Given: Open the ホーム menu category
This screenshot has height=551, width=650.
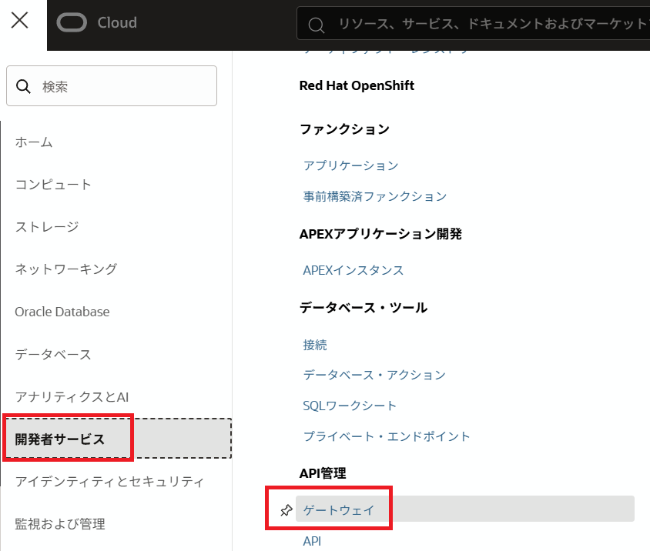Looking at the screenshot, I should [34, 142].
